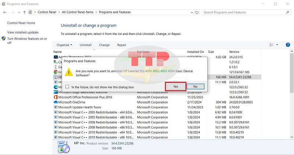The height and width of the screenshot is (155, 294).
Task: Click version 24.2.0.315 cell
Action: point(236,57)
